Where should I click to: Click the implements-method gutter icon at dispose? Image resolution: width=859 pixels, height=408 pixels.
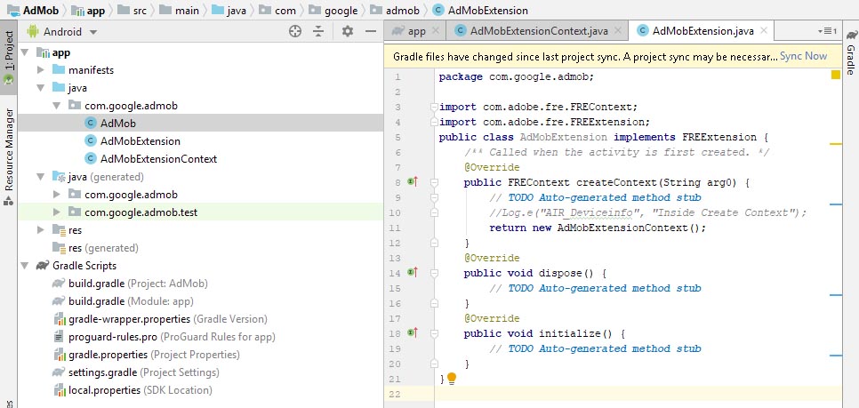click(x=413, y=272)
